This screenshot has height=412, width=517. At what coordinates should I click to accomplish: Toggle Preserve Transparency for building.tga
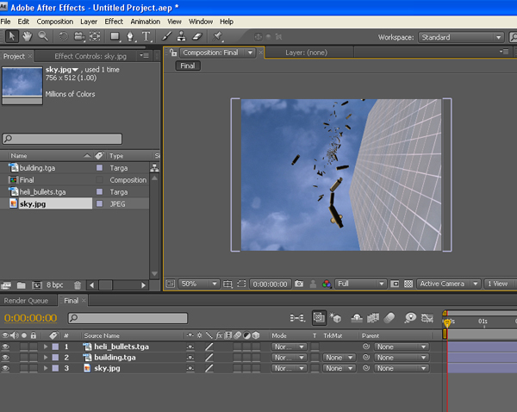click(315, 358)
